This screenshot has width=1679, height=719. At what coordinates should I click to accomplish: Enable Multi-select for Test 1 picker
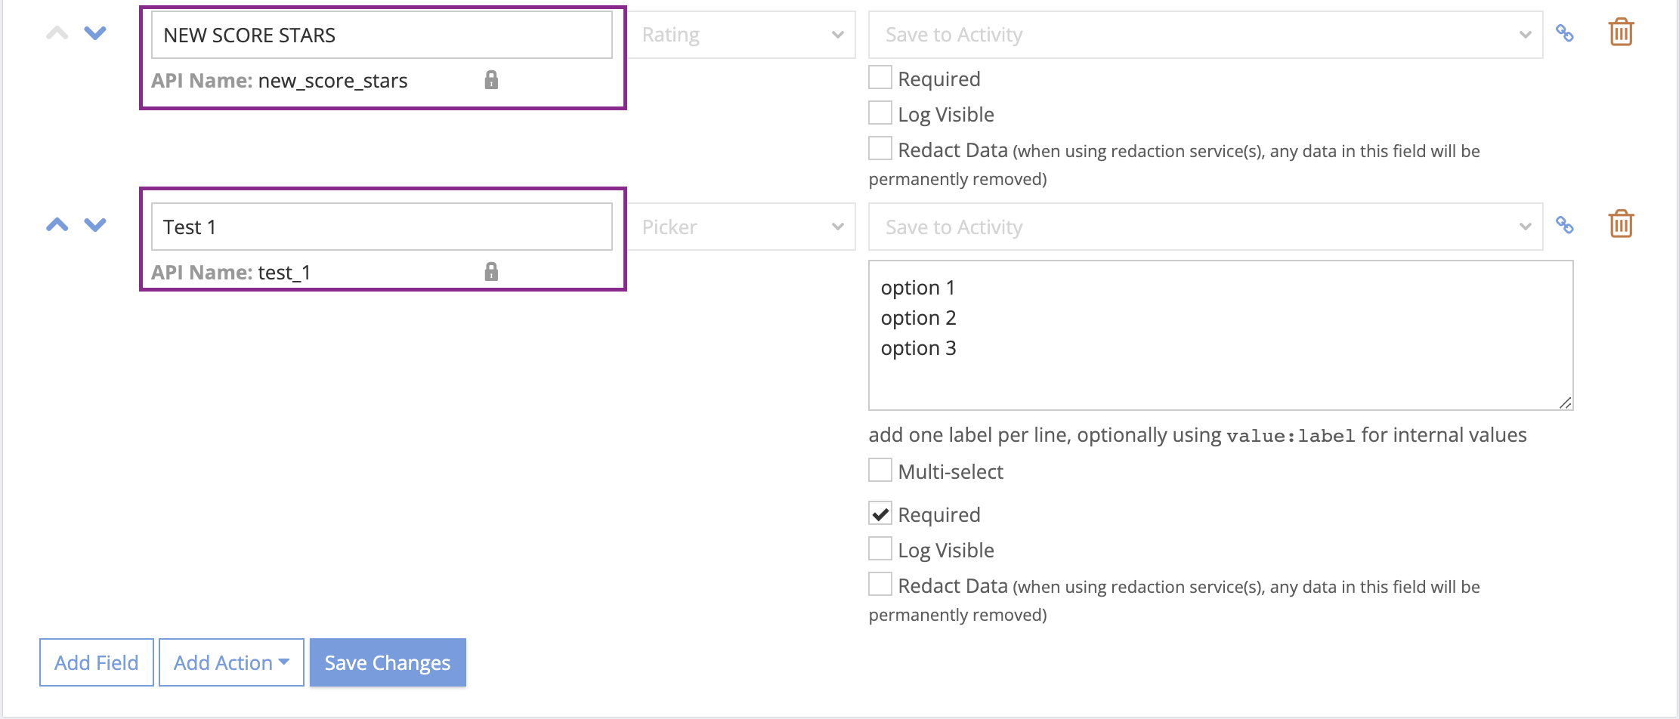[x=880, y=471]
